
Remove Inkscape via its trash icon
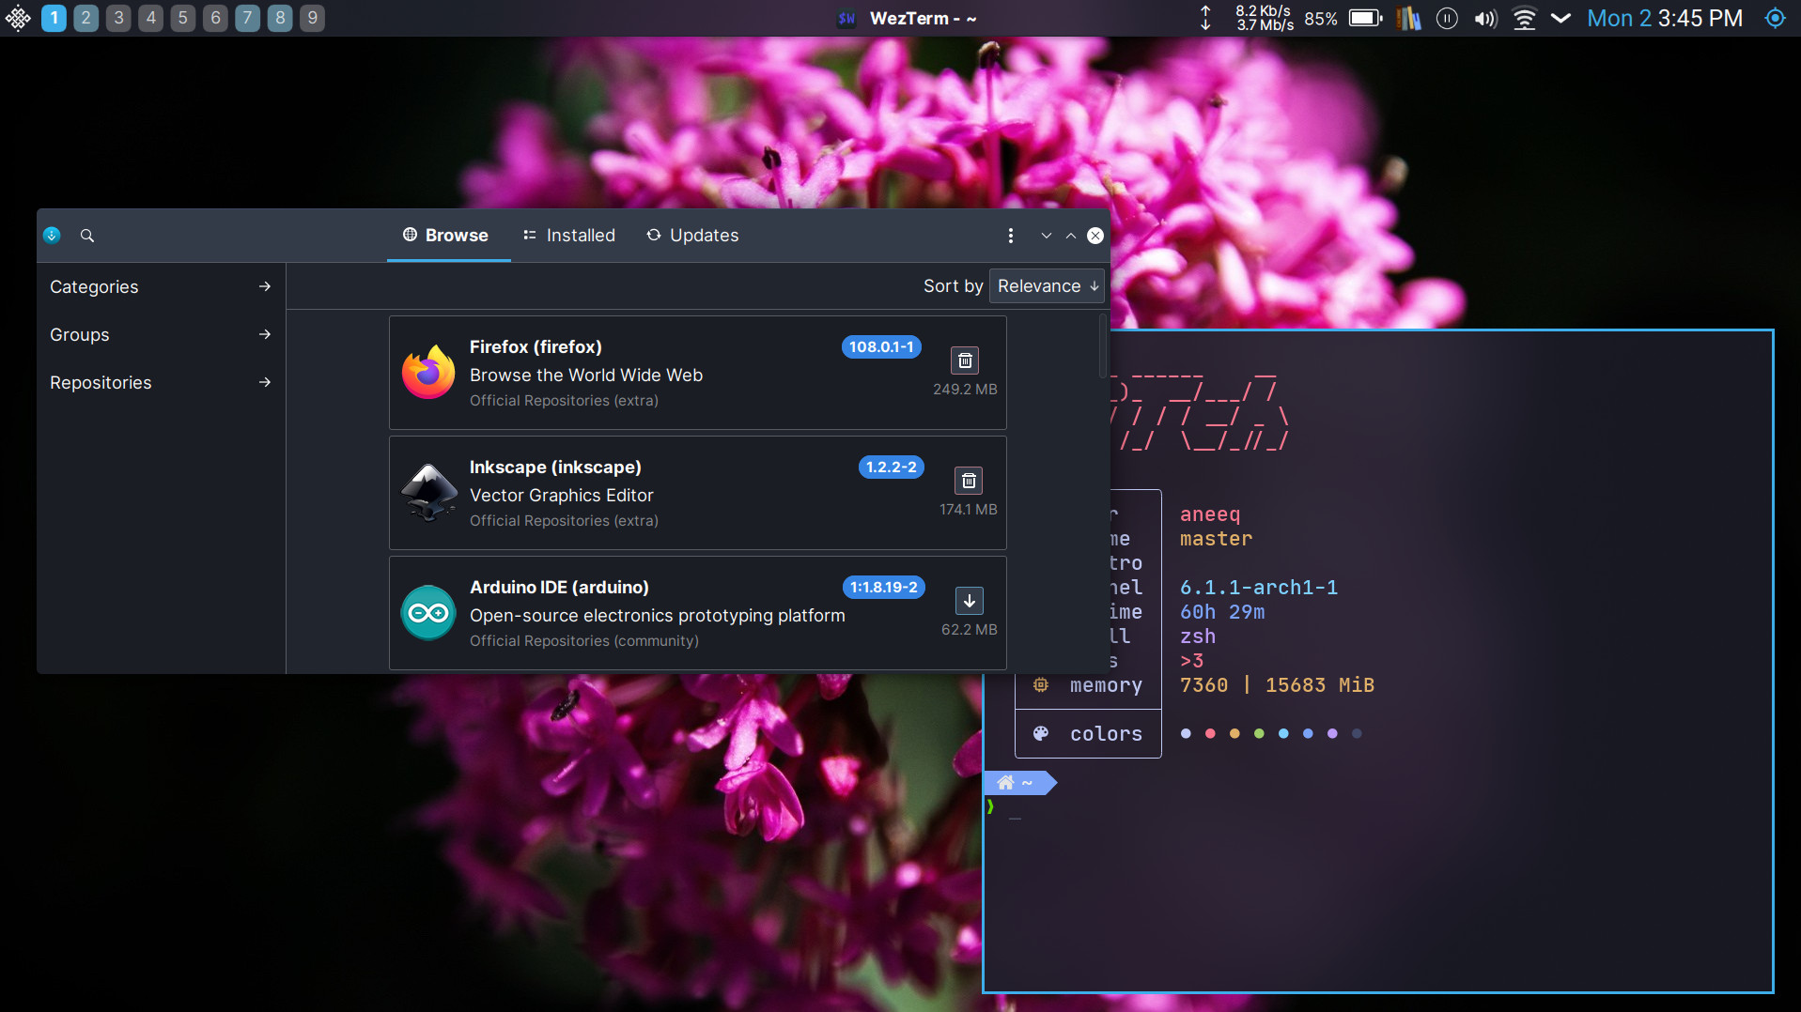point(969,480)
